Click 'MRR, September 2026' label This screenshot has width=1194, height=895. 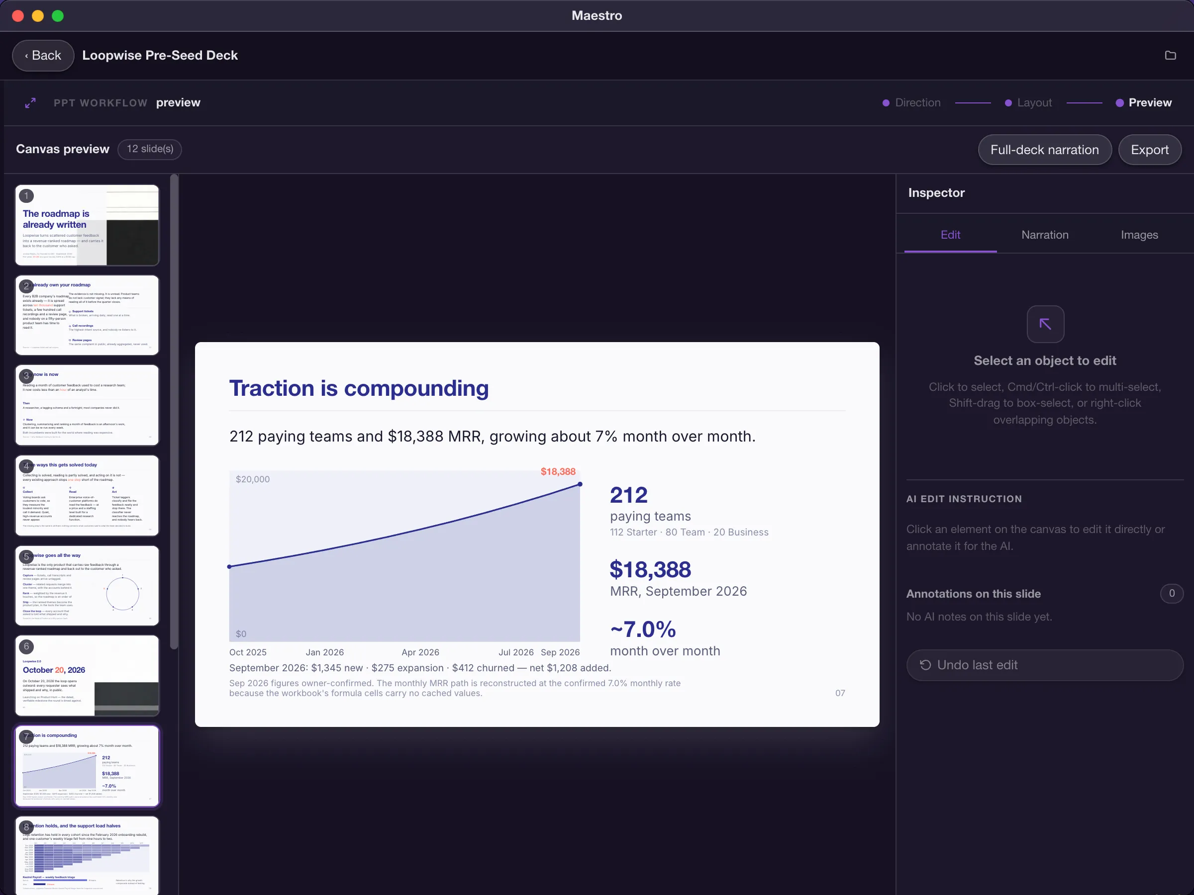tap(678, 591)
